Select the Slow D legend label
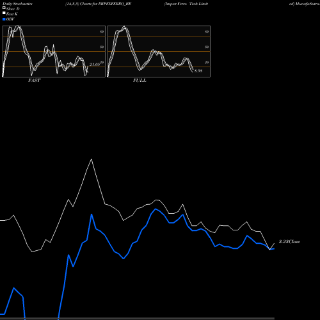The width and height of the screenshot is (320, 320). point(13,9)
